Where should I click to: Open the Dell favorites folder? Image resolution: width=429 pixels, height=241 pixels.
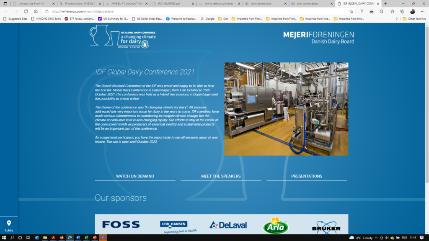(223, 19)
